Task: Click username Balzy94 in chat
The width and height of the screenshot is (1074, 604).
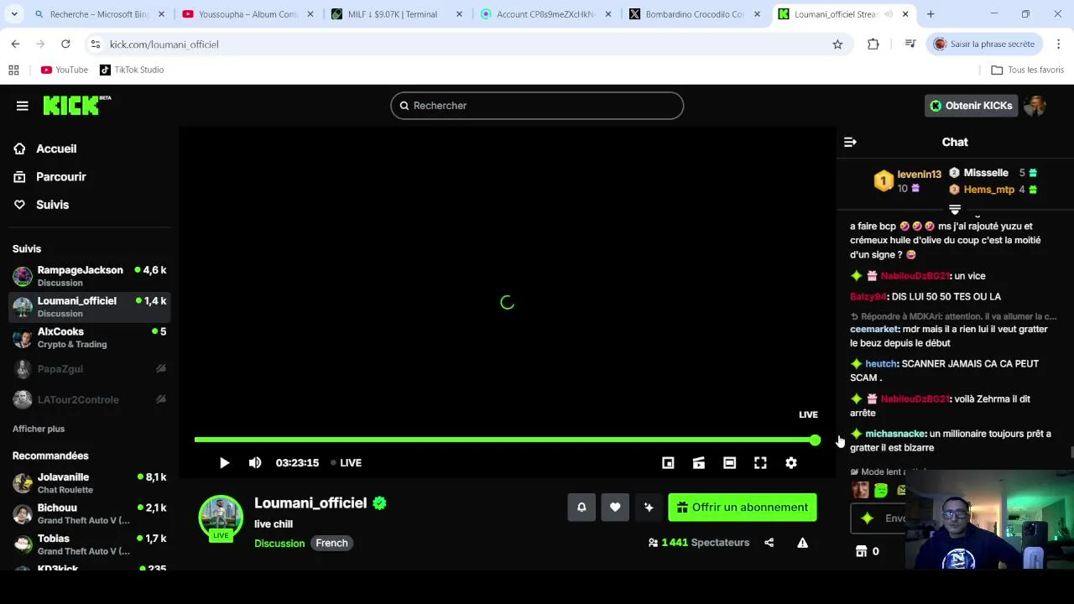Action: click(x=868, y=297)
